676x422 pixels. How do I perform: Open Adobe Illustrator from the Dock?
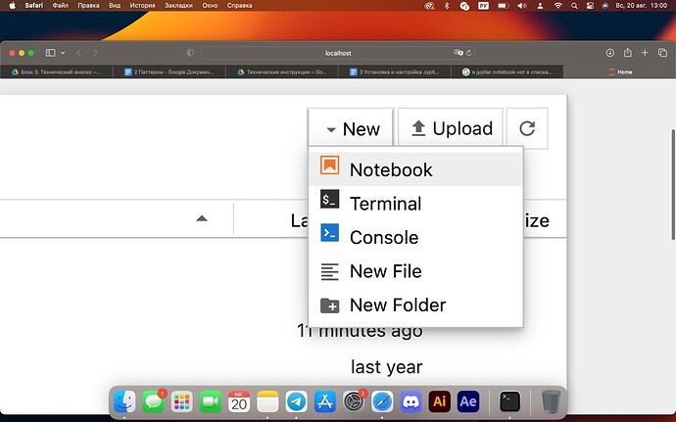439,401
